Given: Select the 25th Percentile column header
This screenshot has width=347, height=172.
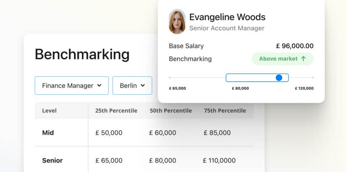Looking at the screenshot, I should click(116, 111).
